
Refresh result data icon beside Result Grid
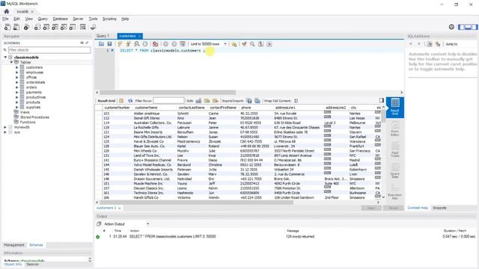[x=130, y=101]
